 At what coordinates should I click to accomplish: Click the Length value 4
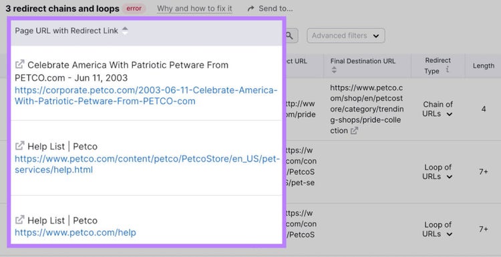point(484,109)
